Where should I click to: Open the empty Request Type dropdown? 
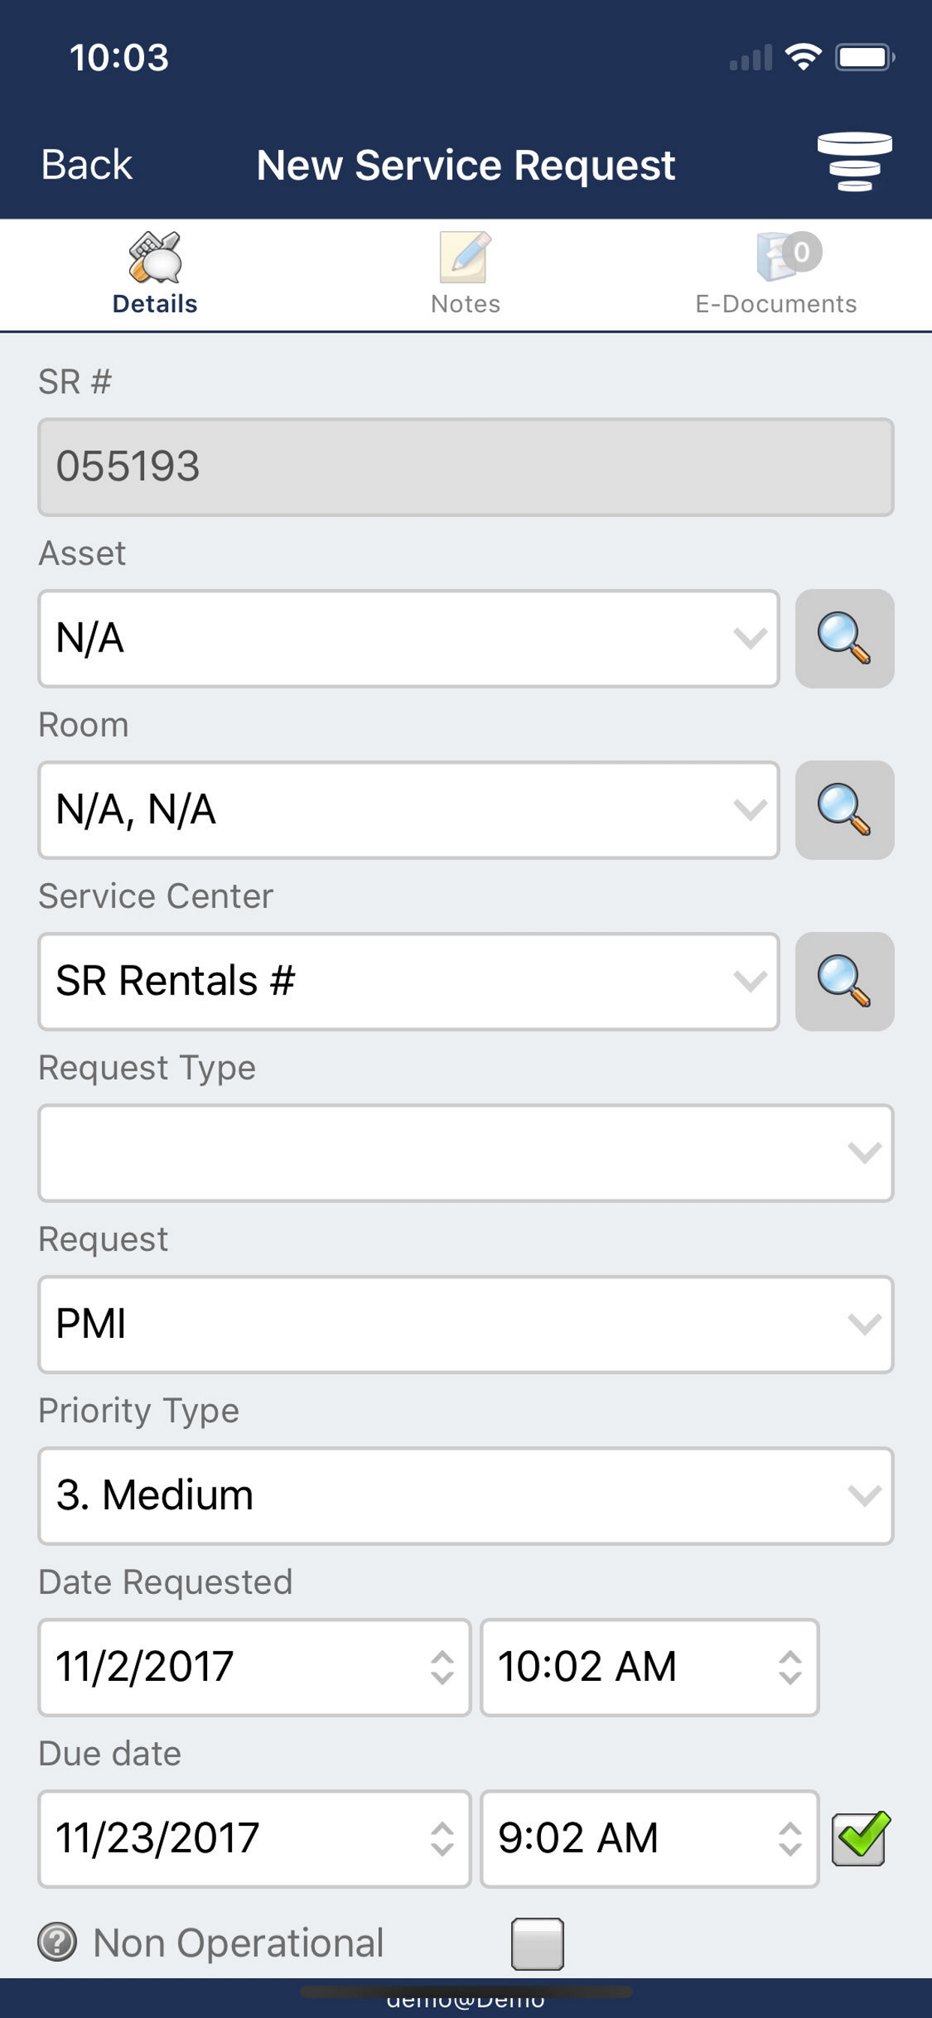point(465,1153)
